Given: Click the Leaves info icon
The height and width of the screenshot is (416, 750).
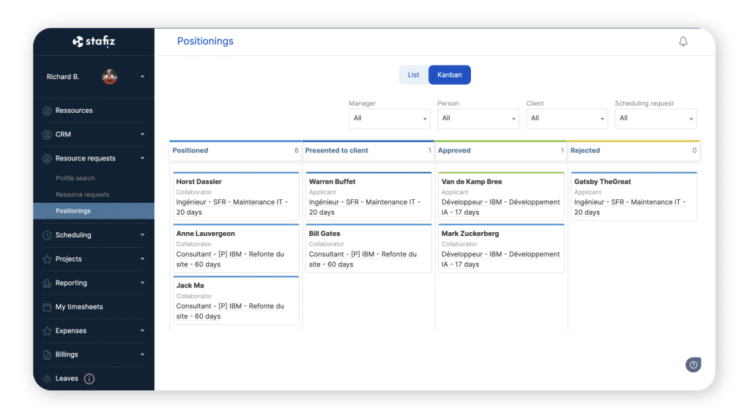Looking at the screenshot, I should [x=89, y=379].
